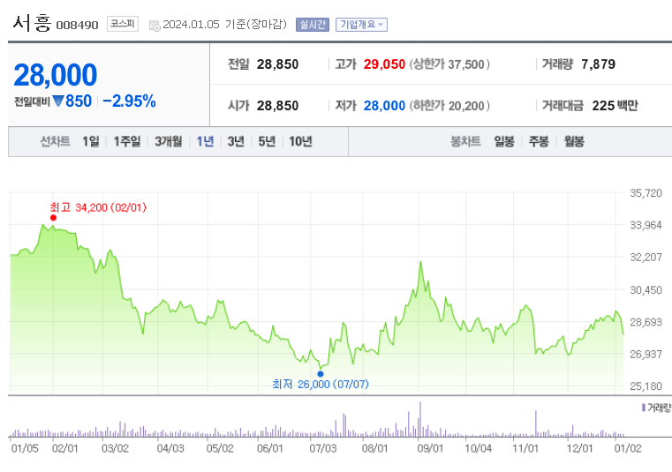Click the 전일 value 28,850

[277, 64]
